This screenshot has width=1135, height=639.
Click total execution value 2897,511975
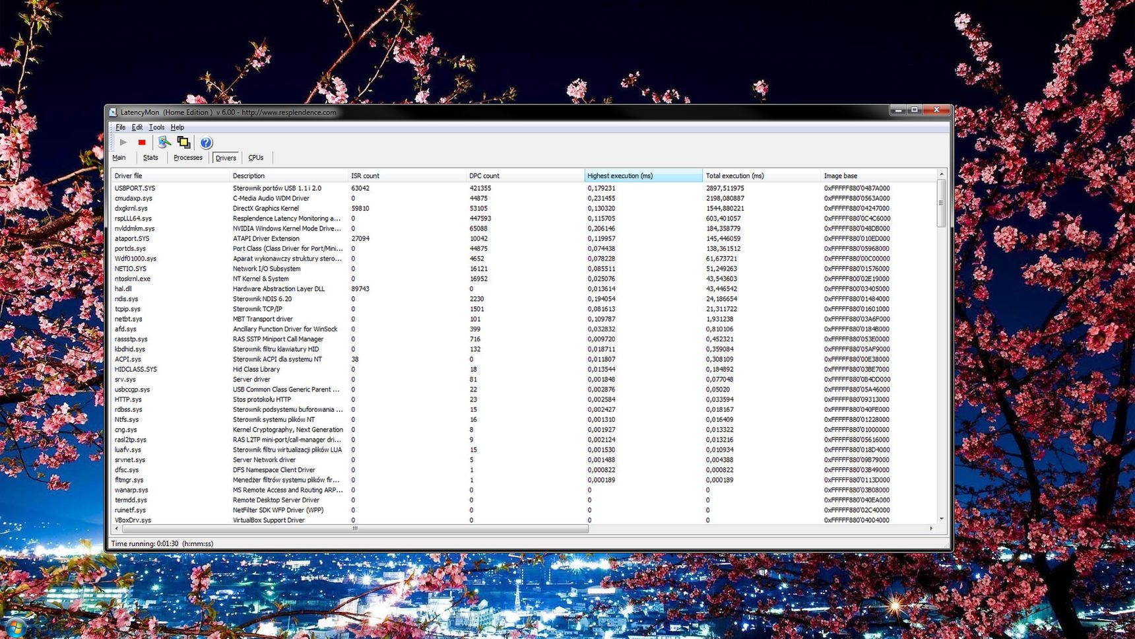pyautogui.click(x=725, y=188)
